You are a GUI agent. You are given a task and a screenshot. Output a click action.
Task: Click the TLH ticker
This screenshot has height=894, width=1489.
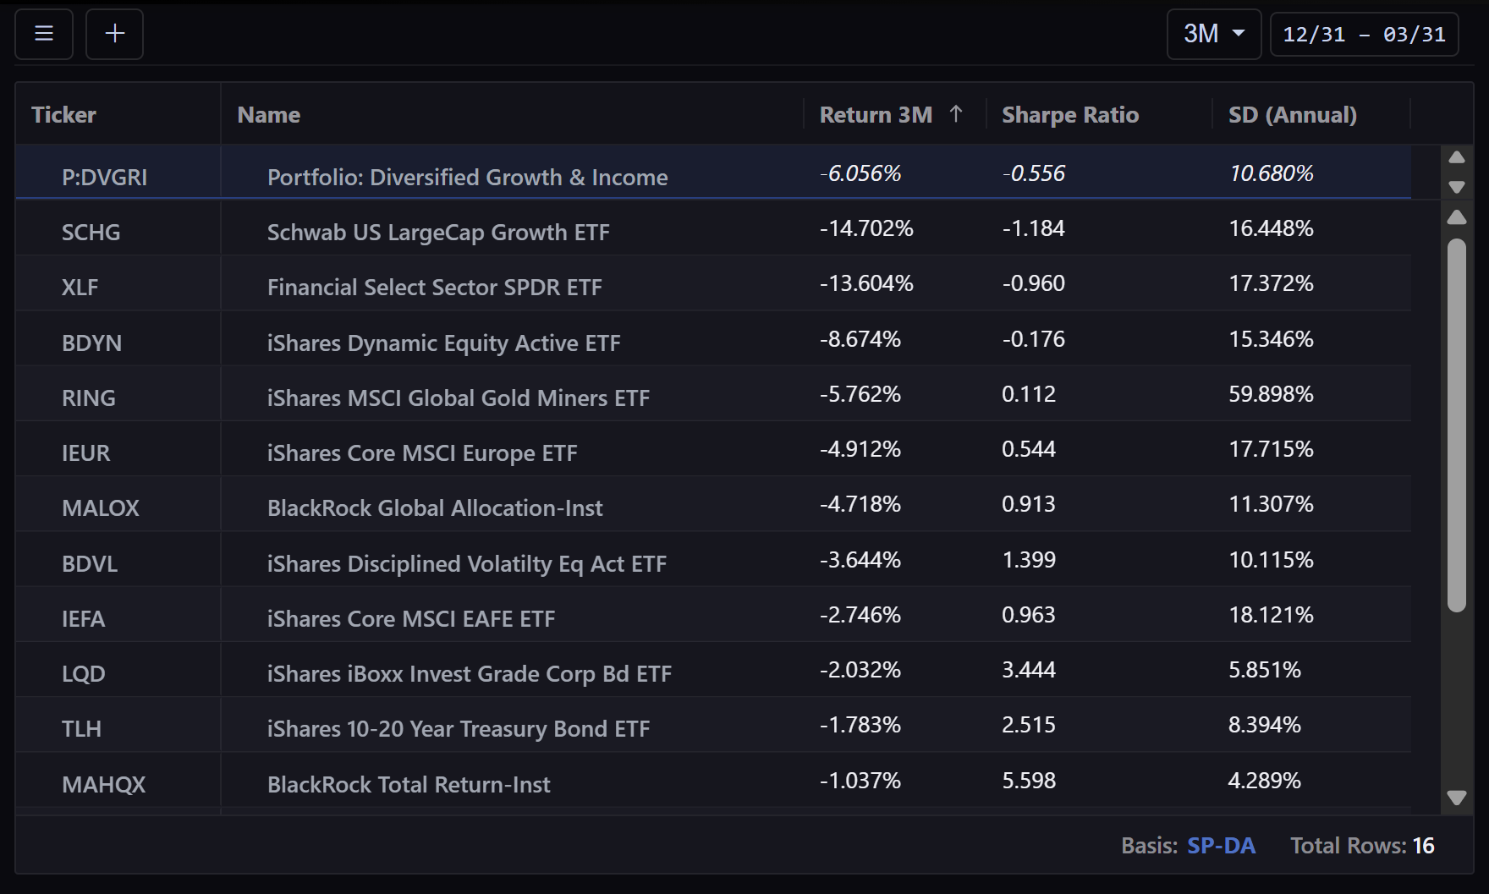82,728
